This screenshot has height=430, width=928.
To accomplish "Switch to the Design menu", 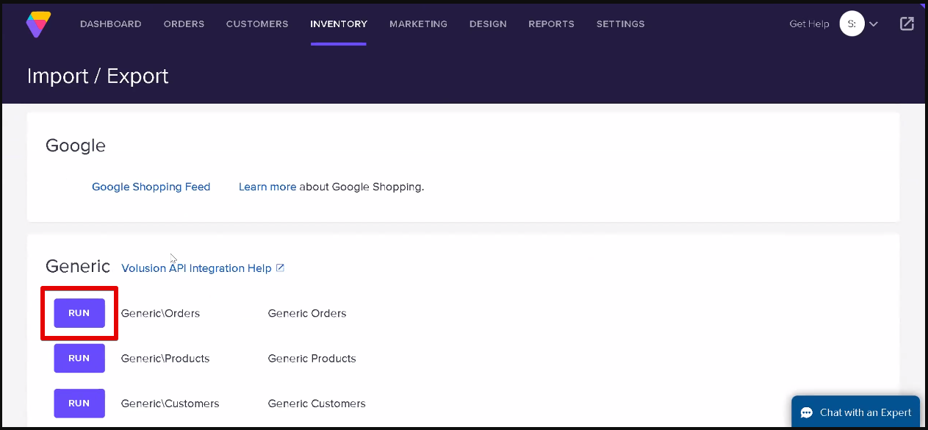I will tap(488, 24).
